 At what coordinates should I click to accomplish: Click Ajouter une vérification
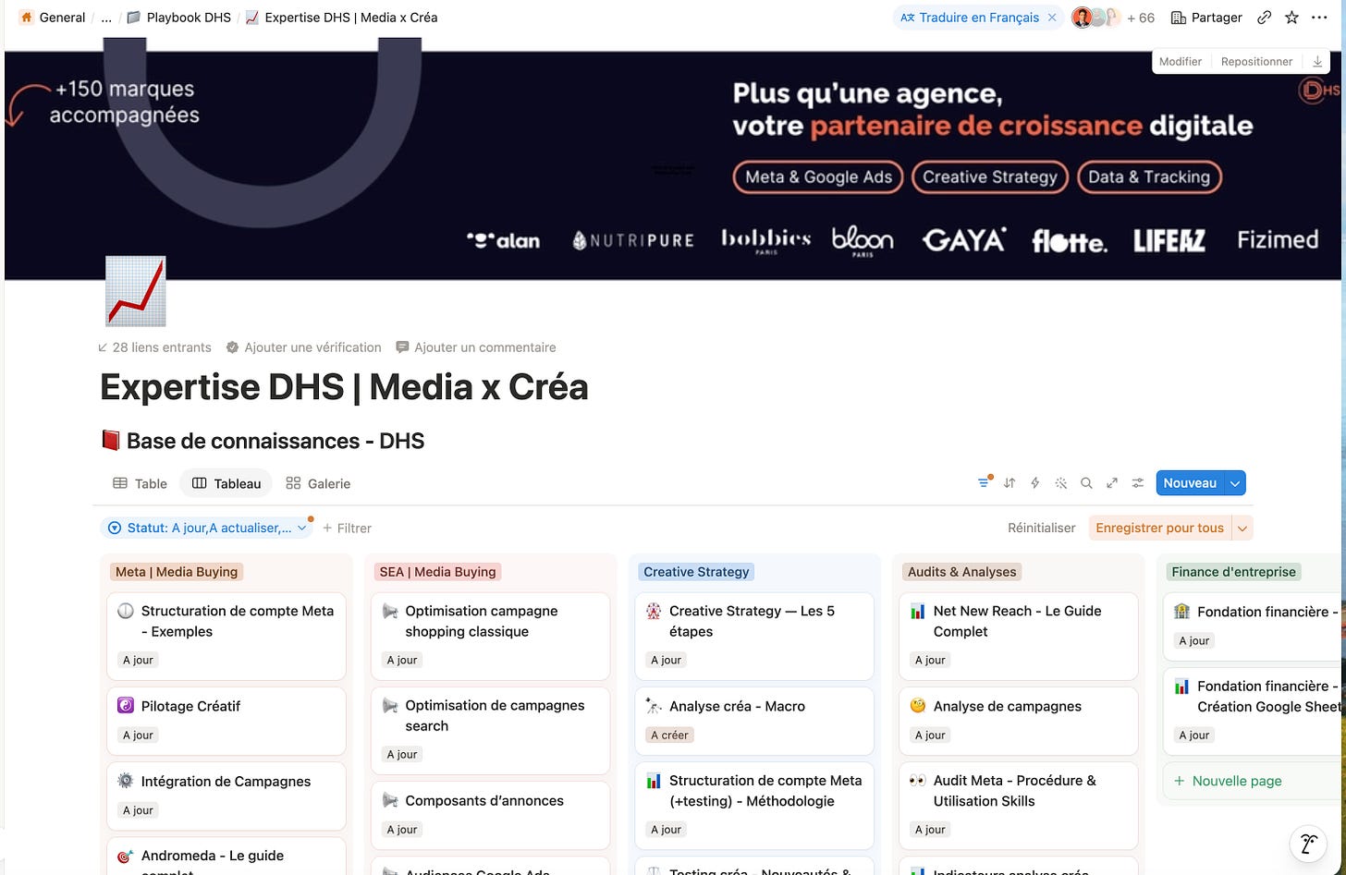tap(303, 347)
